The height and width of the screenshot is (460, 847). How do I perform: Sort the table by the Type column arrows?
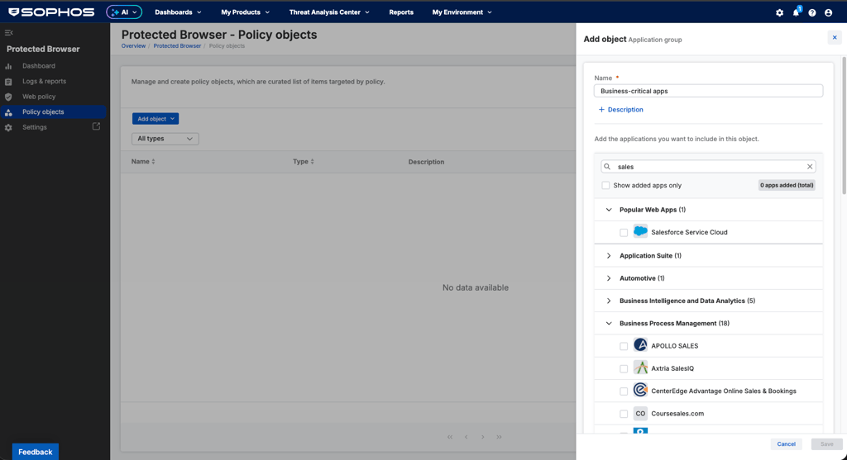(x=312, y=161)
